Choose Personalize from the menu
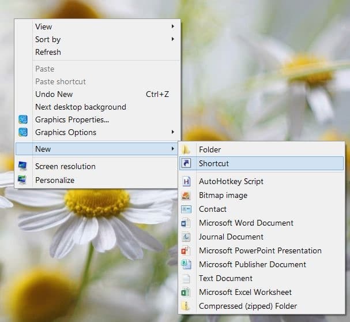The image size is (350, 322). tap(97, 180)
